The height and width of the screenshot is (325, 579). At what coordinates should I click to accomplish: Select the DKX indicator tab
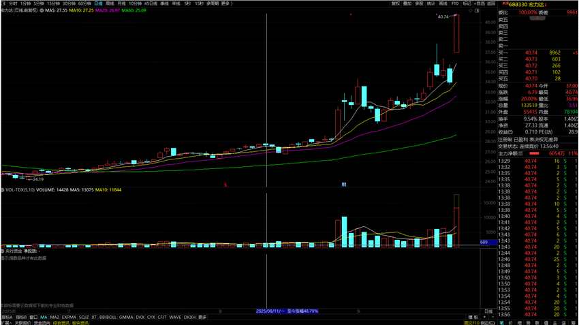(x=140, y=318)
